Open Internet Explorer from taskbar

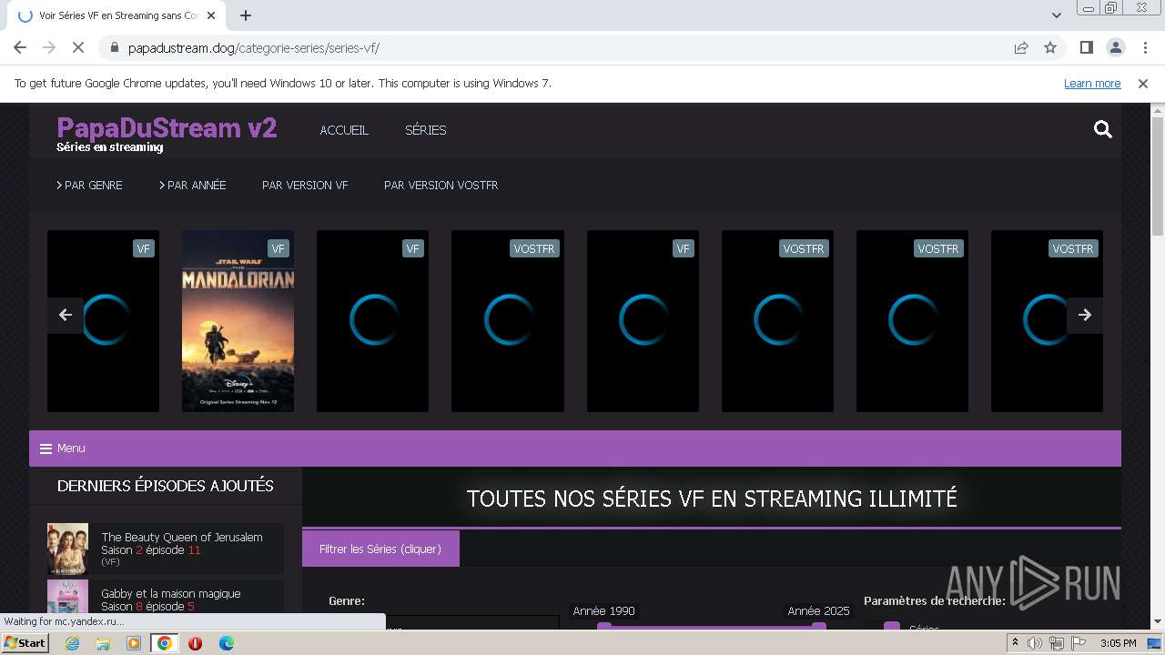coord(73,643)
